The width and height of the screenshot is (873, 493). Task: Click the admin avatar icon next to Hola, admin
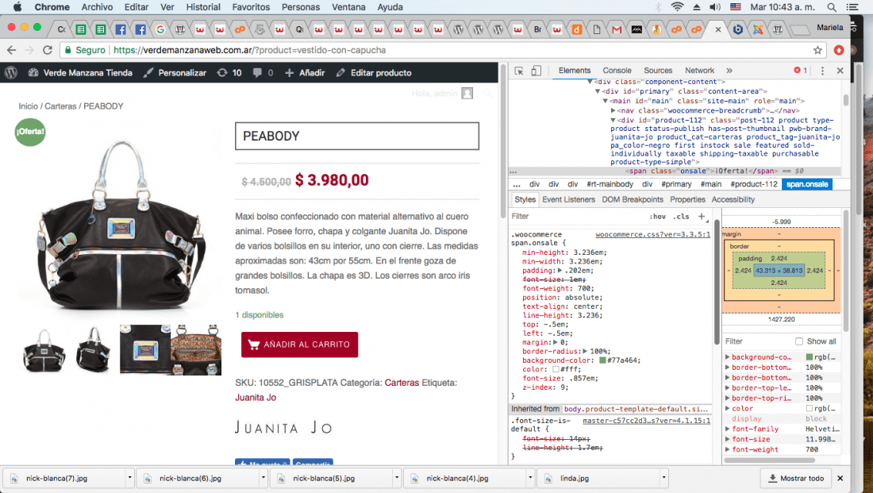coord(467,93)
